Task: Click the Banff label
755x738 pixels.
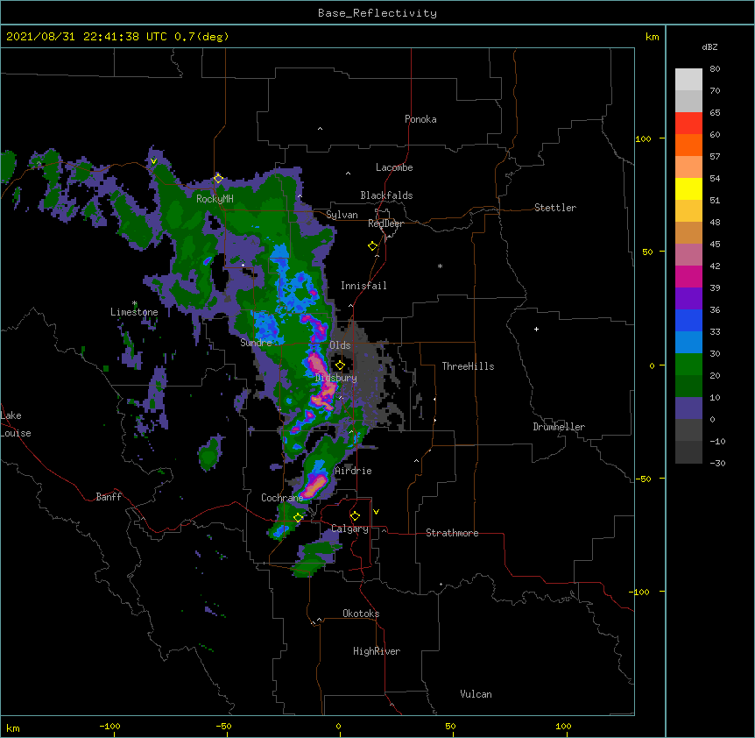Action: [x=109, y=497]
